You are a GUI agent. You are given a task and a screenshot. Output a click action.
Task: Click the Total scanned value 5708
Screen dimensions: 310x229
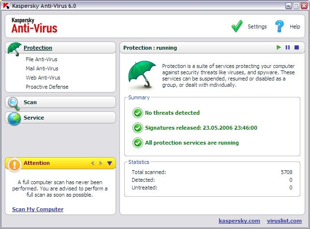286,172
